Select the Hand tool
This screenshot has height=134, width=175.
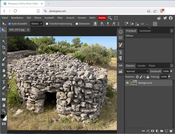(x=4, y=105)
